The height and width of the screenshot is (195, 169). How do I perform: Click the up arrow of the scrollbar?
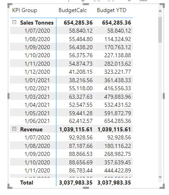[x=160, y=11]
